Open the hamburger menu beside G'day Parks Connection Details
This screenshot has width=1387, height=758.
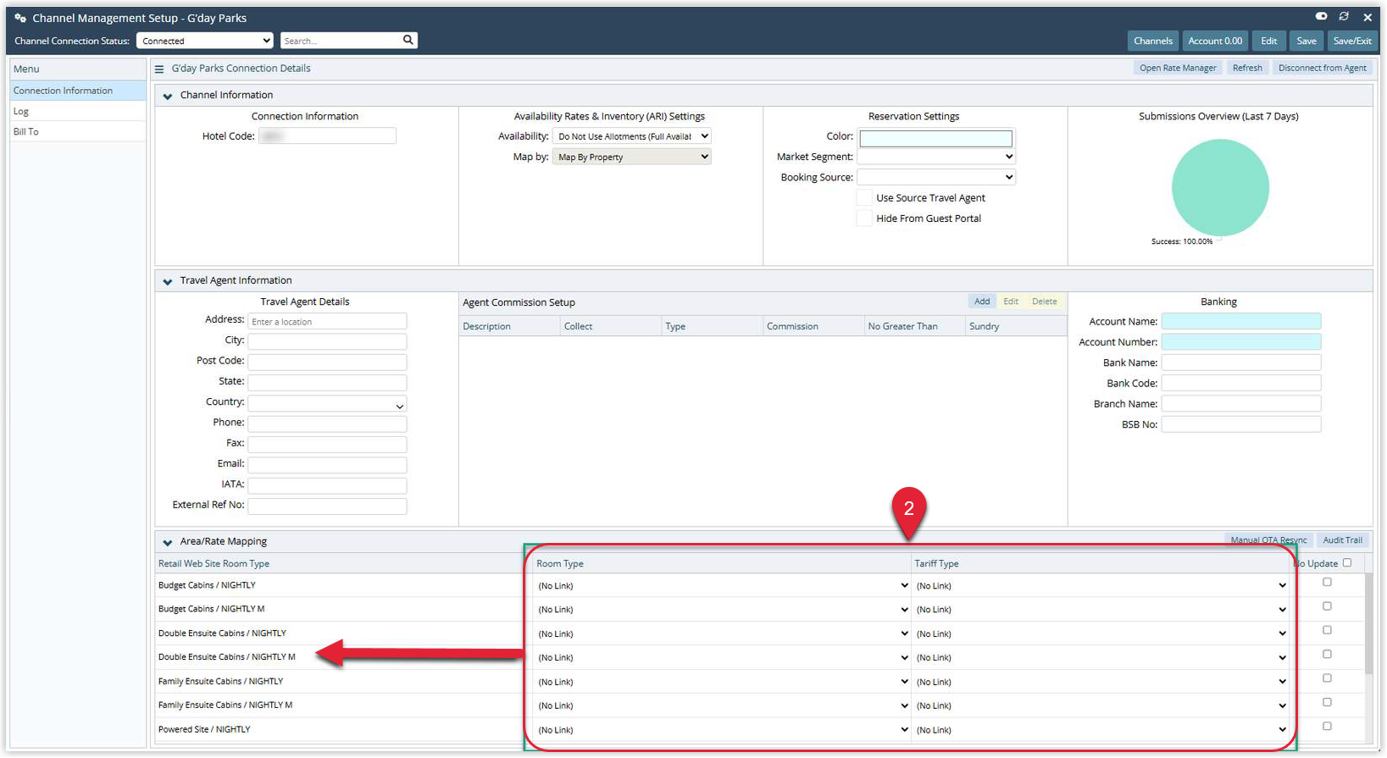coord(159,69)
